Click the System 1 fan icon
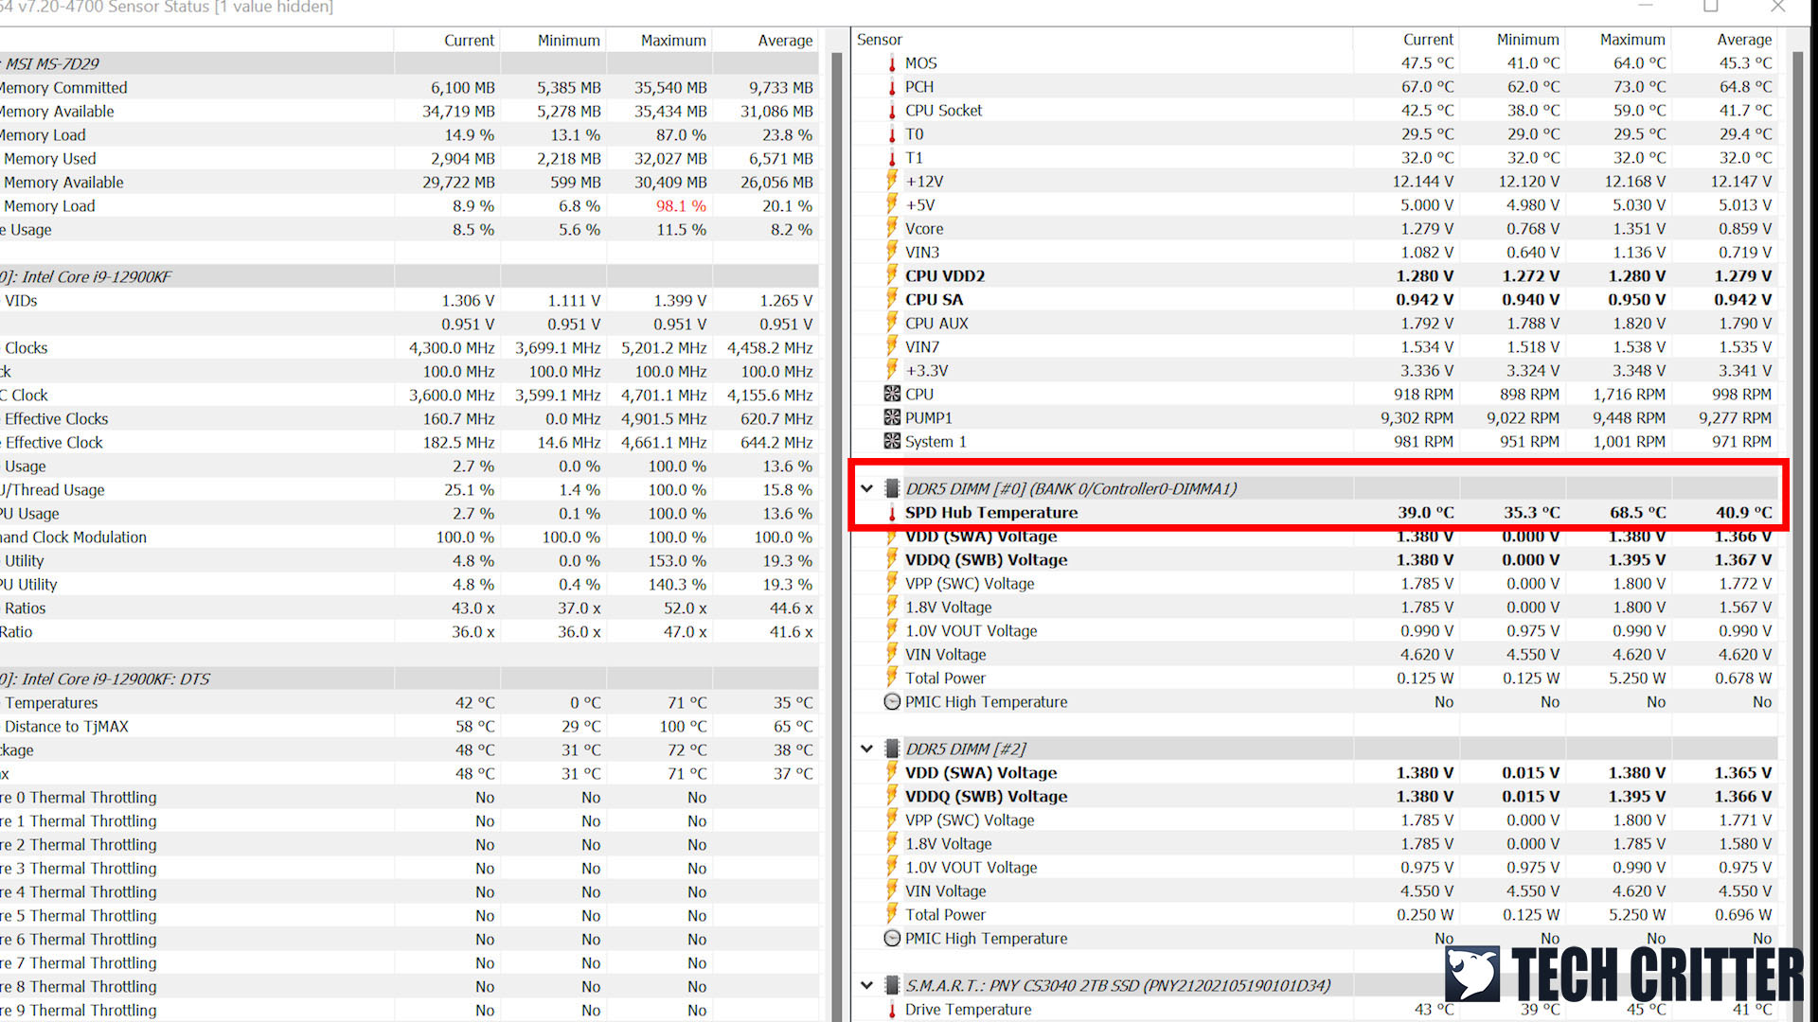 892,441
